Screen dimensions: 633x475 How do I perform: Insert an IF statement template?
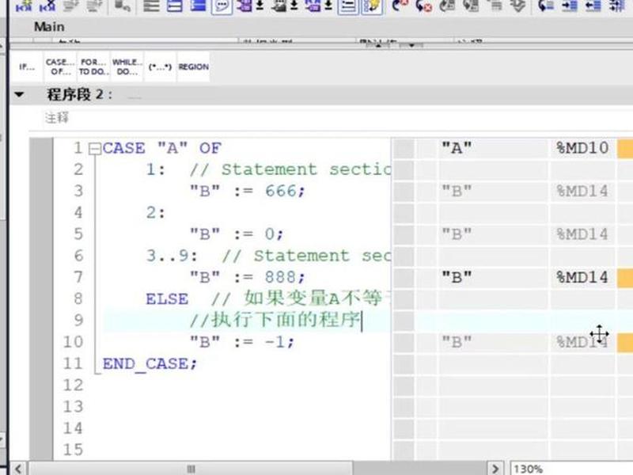pyautogui.click(x=27, y=67)
